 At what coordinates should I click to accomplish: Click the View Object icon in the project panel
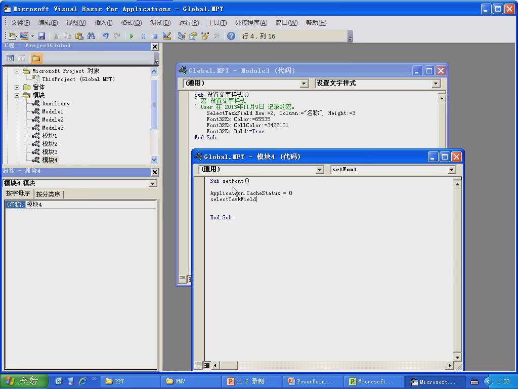pyautogui.click(x=21, y=59)
